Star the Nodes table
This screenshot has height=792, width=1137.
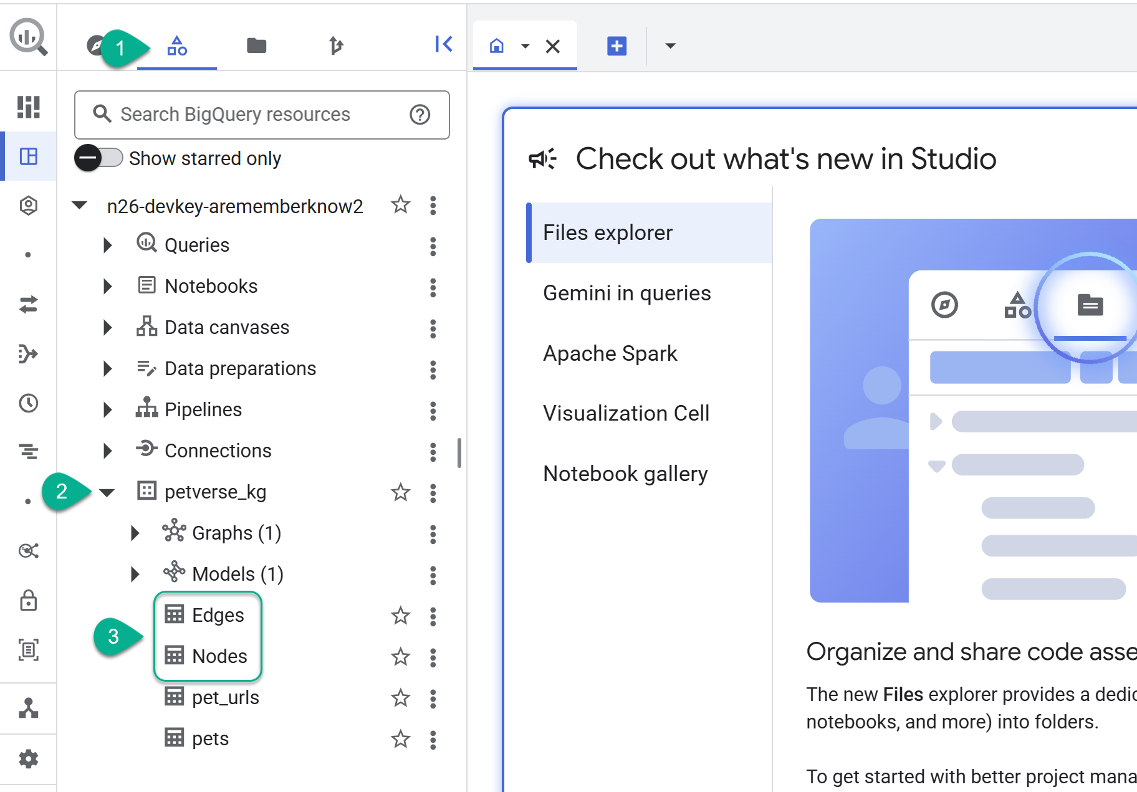coord(400,657)
